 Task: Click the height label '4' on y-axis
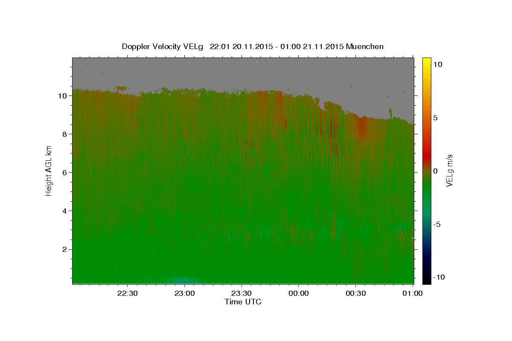pyautogui.click(x=64, y=211)
